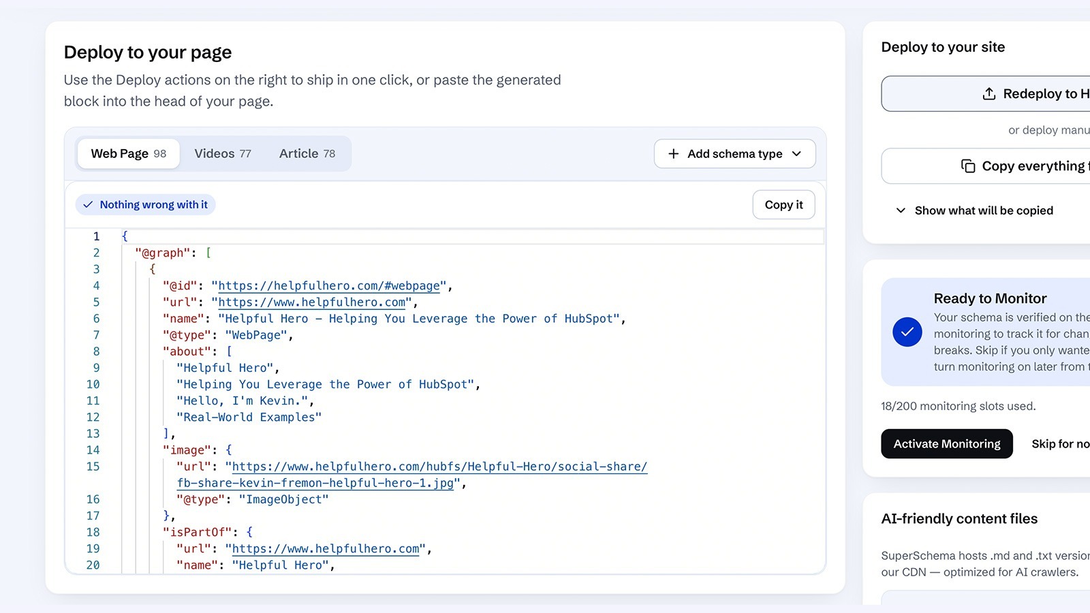
Task: Click Copy everything button
Action: pos(985,166)
